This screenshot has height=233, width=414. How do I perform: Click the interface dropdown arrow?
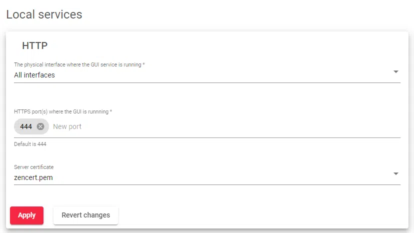395,72
